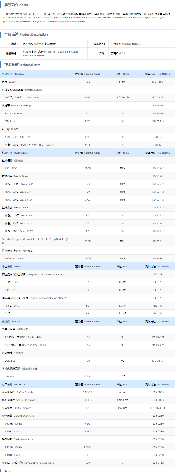Click the Charpy Notched Impact Strength label
This screenshot has width=175, height=472.
pos(32,274)
